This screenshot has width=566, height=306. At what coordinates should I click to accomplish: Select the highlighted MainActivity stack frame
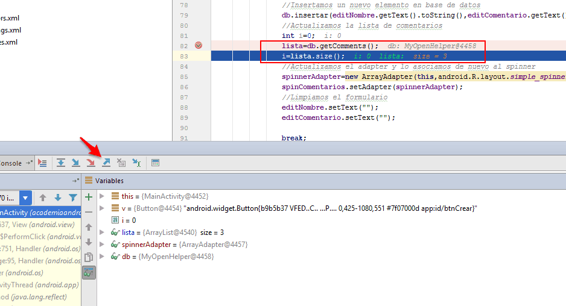[40, 213]
